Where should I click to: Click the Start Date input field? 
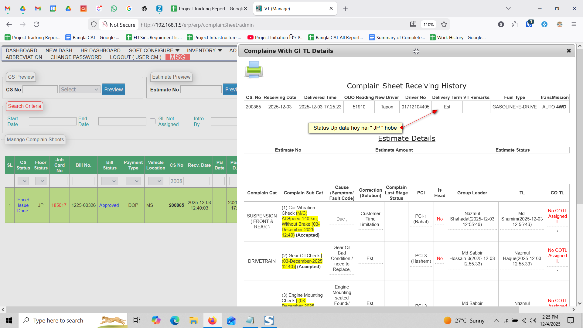tap(53, 121)
